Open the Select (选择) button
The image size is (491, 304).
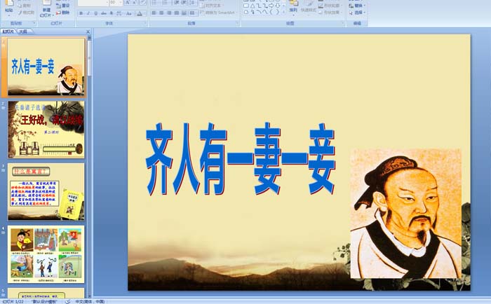pos(357,13)
